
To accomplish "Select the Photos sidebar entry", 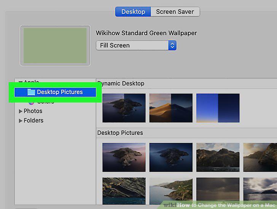I will point(33,111).
